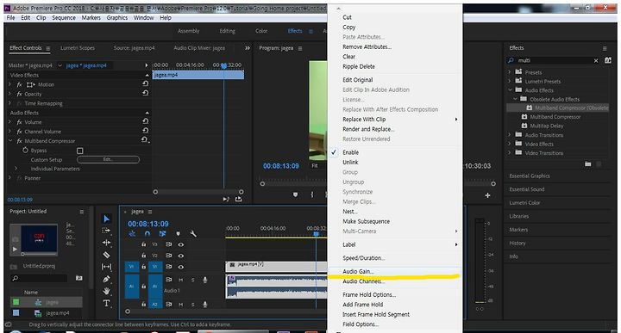Select the Razor tool
Image resolution: width=621 pixels, height=333 pixels.
(x=106, y=255)
